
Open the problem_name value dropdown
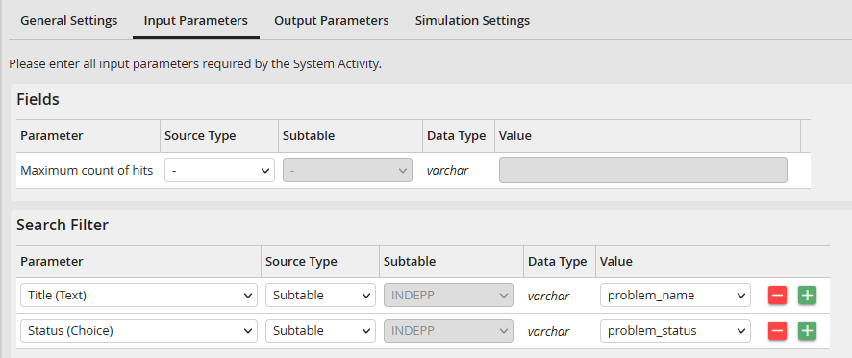(x=675, y=296)
